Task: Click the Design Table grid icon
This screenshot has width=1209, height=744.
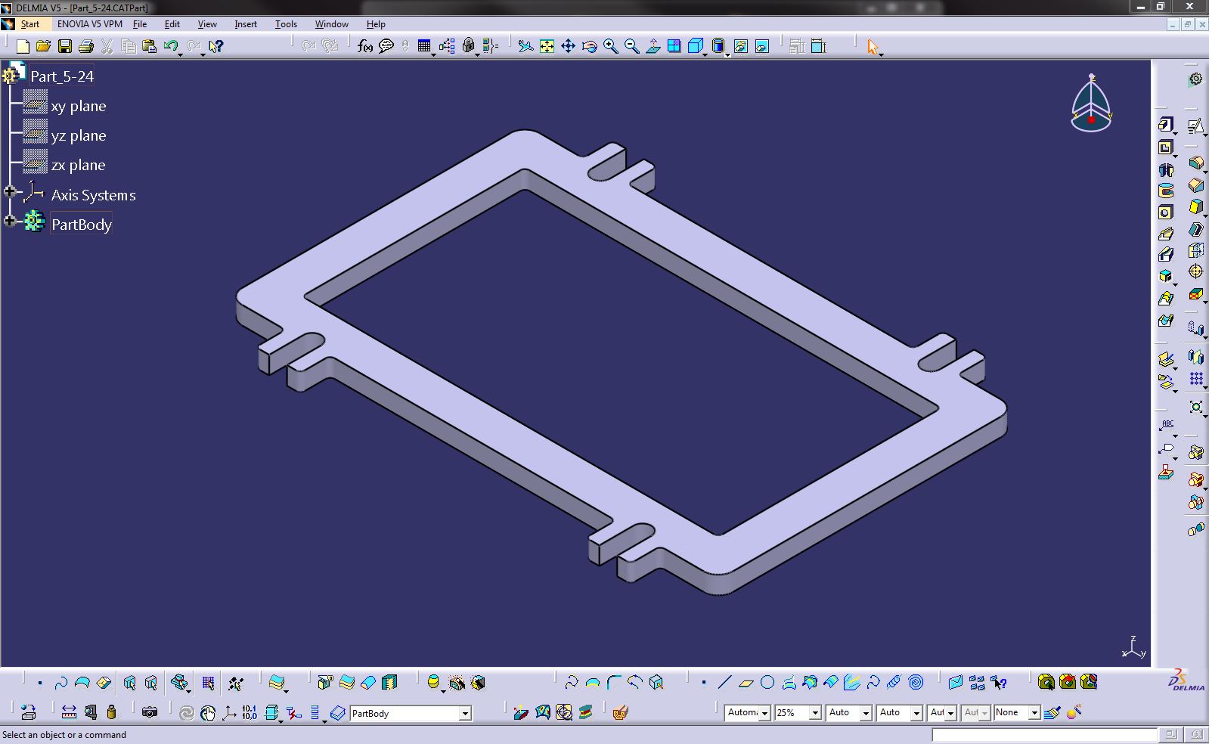Action: pyautogui.click(x=424, y=46)
